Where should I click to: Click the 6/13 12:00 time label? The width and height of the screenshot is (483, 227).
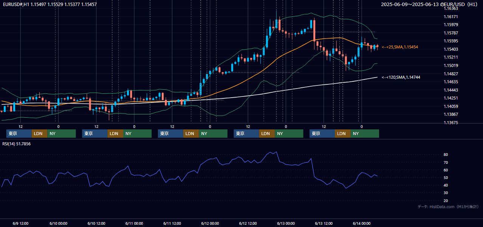tap(324, 223)
